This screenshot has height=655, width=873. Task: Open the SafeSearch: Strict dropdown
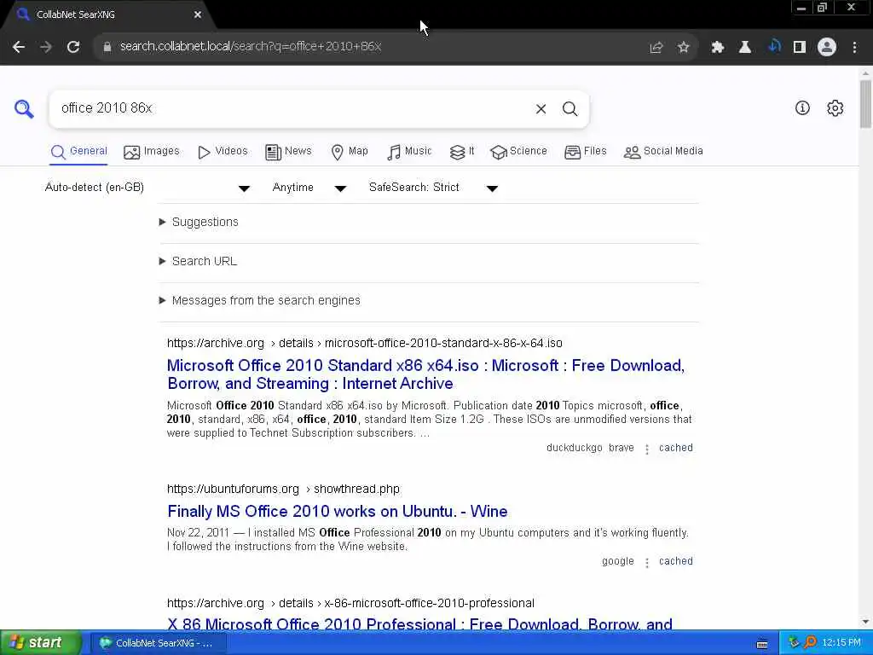(434, 188)
